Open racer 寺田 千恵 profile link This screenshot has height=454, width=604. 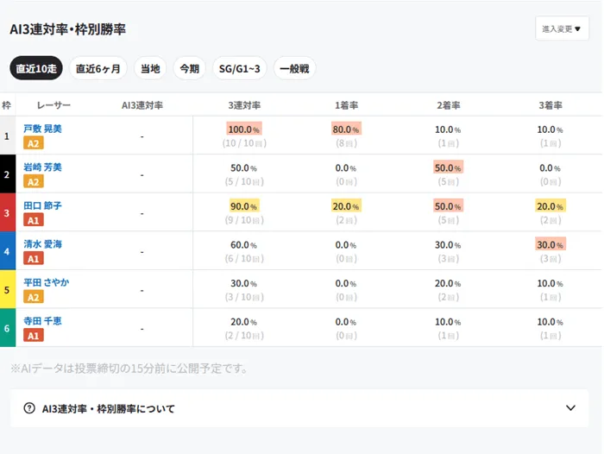42,321
